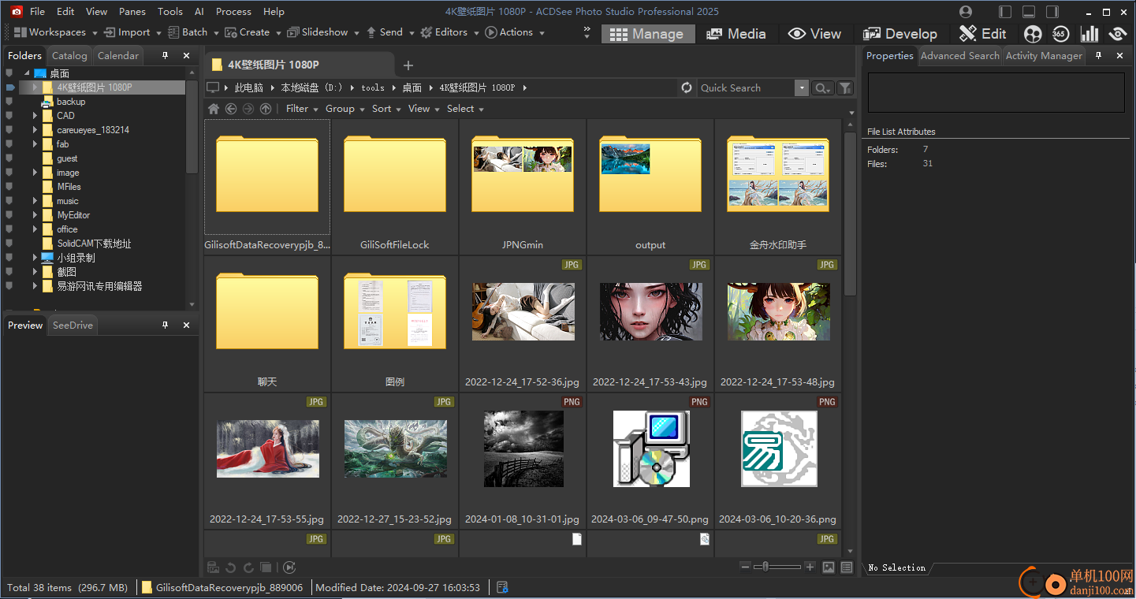Go back with the Back arrow icon
Screen dimensions: 1136x599
pos(231,109)
